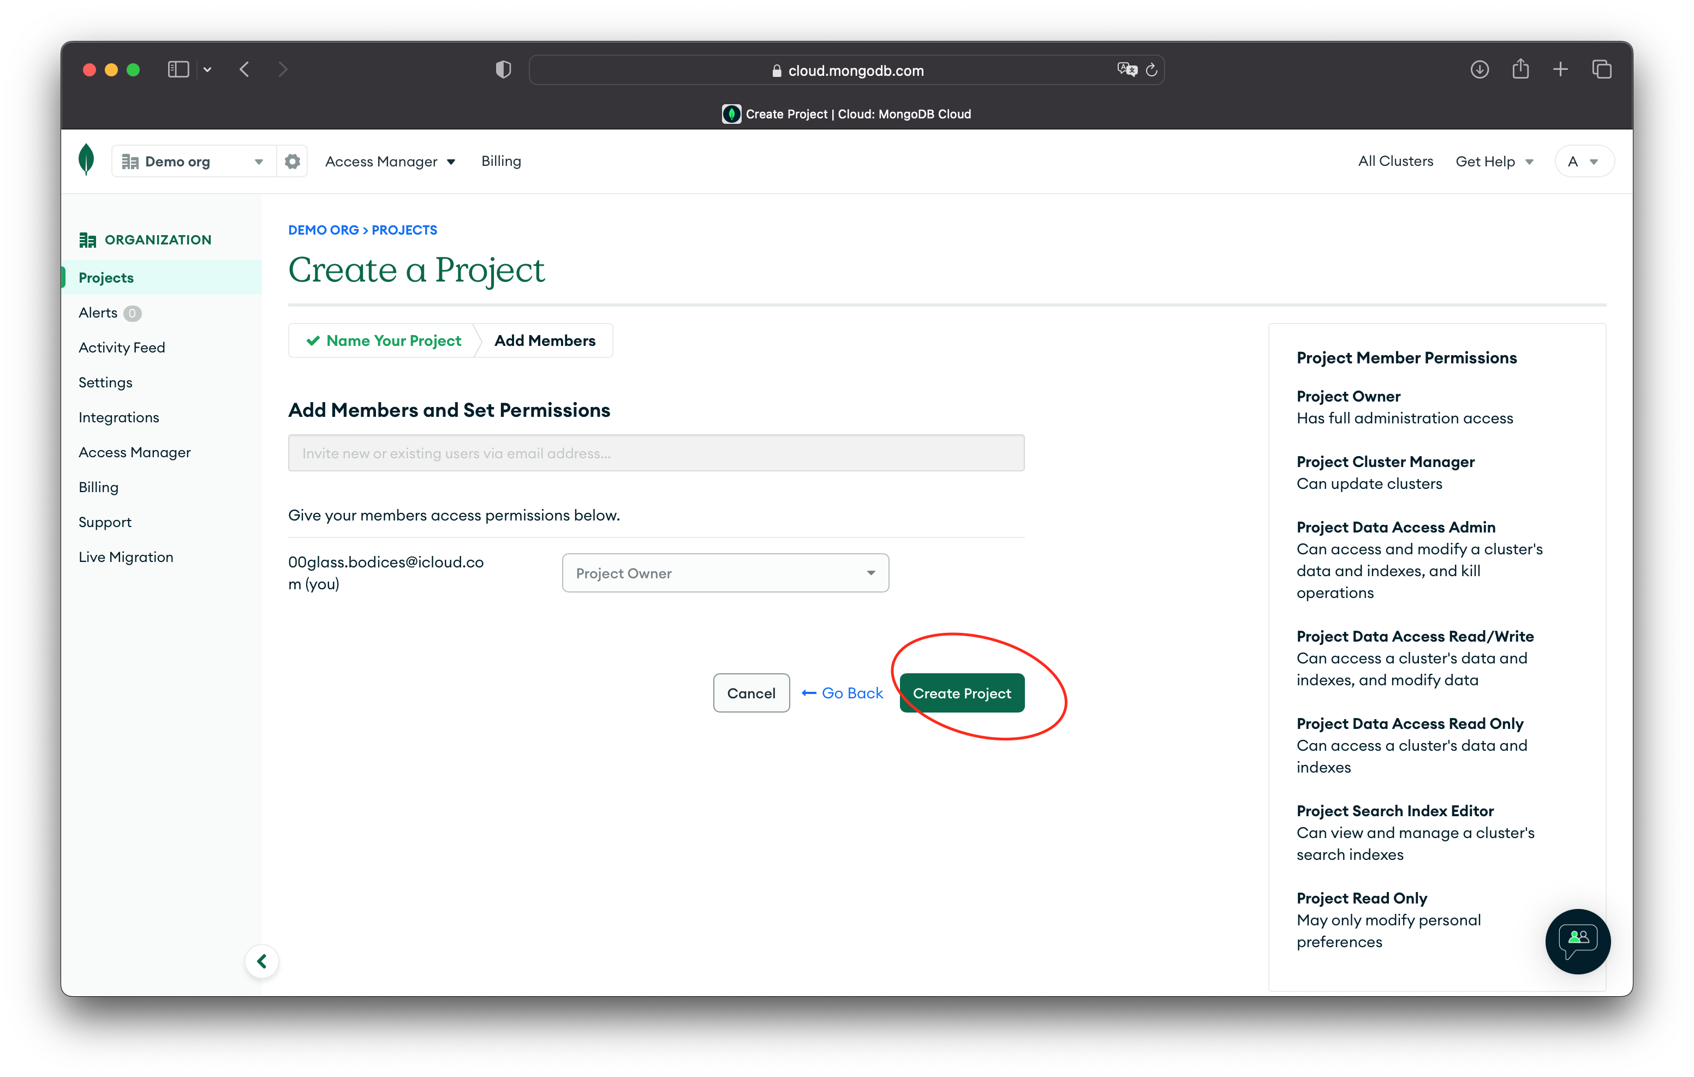Click the Create Project button
The height and width of the screenshot is (1077, 1694).
click(962, 693)
